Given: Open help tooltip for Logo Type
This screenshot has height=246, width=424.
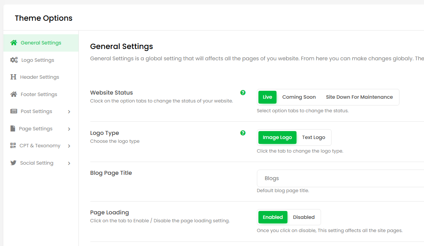Looking at the screenshot, I should (243, 133).
